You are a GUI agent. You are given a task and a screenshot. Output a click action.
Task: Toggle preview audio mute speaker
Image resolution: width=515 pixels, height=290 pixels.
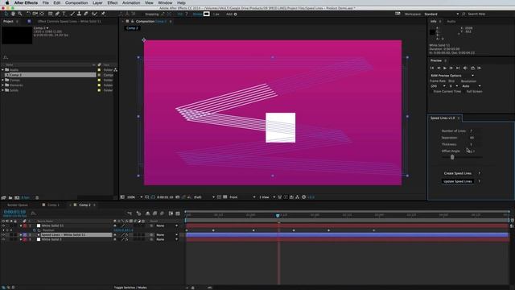point(465,68)
